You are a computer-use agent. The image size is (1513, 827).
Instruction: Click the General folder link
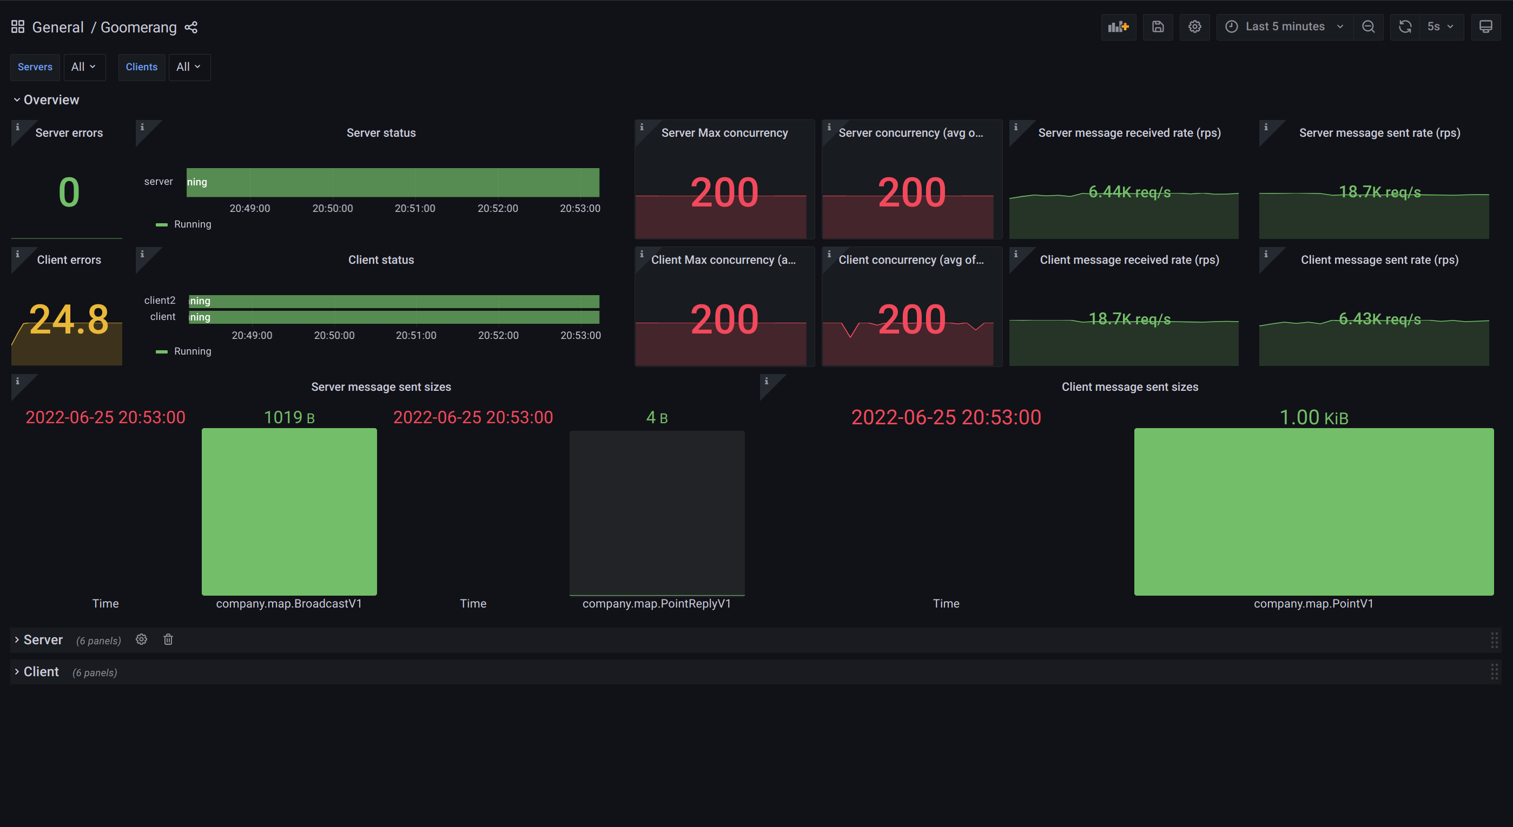[x=57, y=27]
